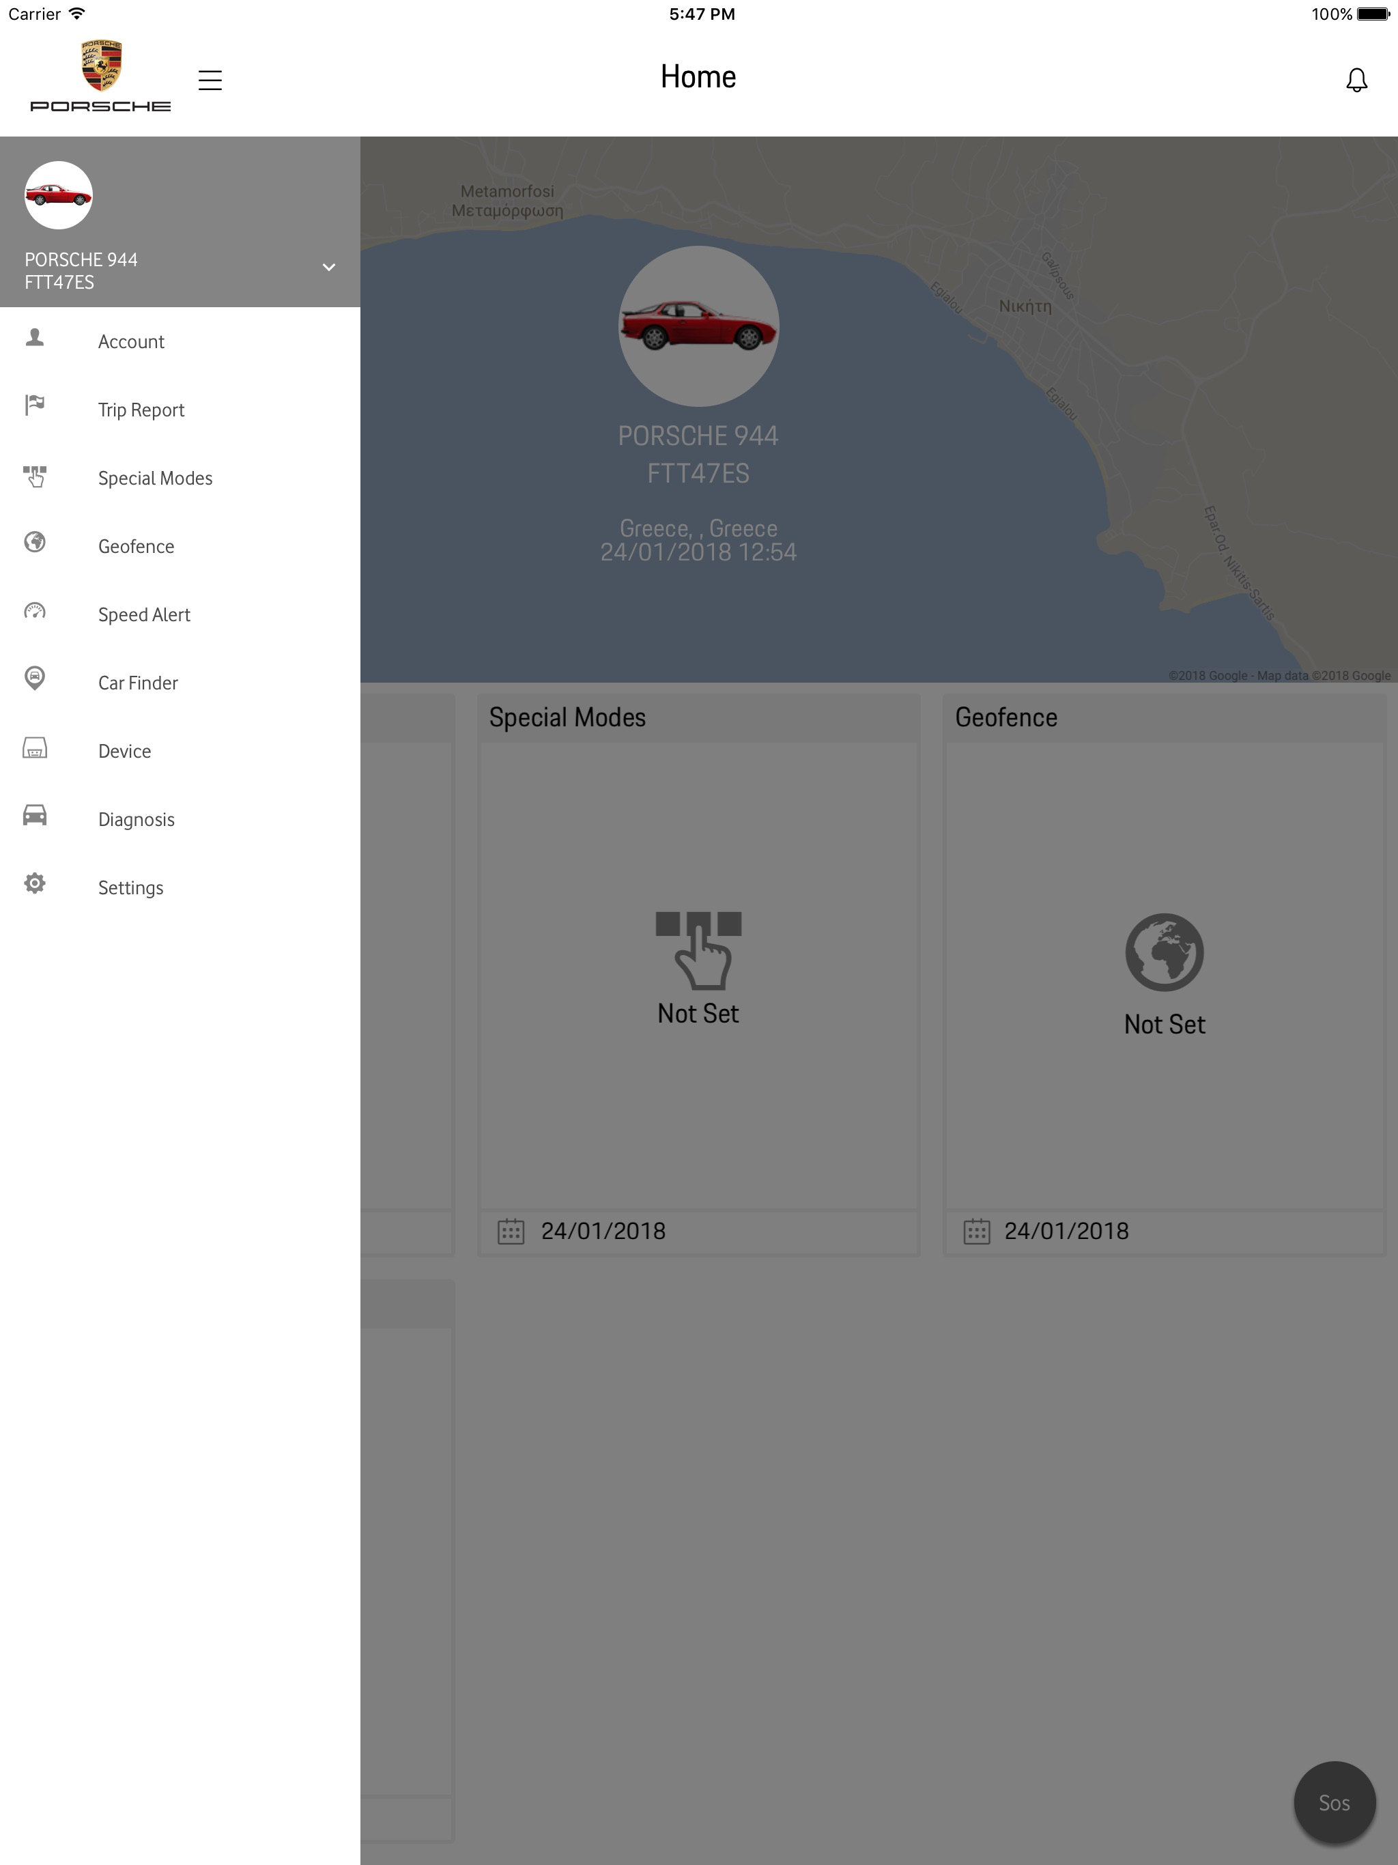Image resolution: width=1398 pixels, height=1865 pixels.
Task: Click calendar icon under Geofence card
Action: [x=976, y=1232]
